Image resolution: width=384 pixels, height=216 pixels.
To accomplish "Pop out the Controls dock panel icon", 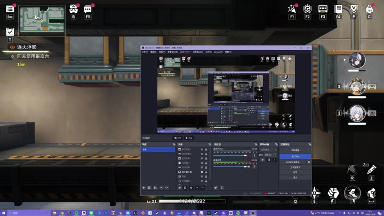I will pos(309,144).
